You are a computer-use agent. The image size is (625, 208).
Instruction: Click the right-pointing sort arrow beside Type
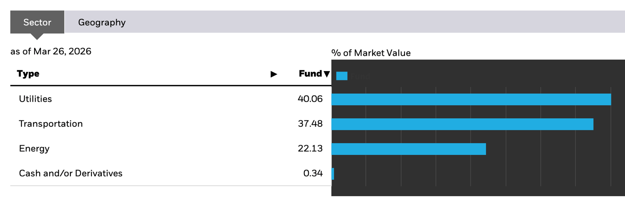pyautogui.click(x=274, y=74)
